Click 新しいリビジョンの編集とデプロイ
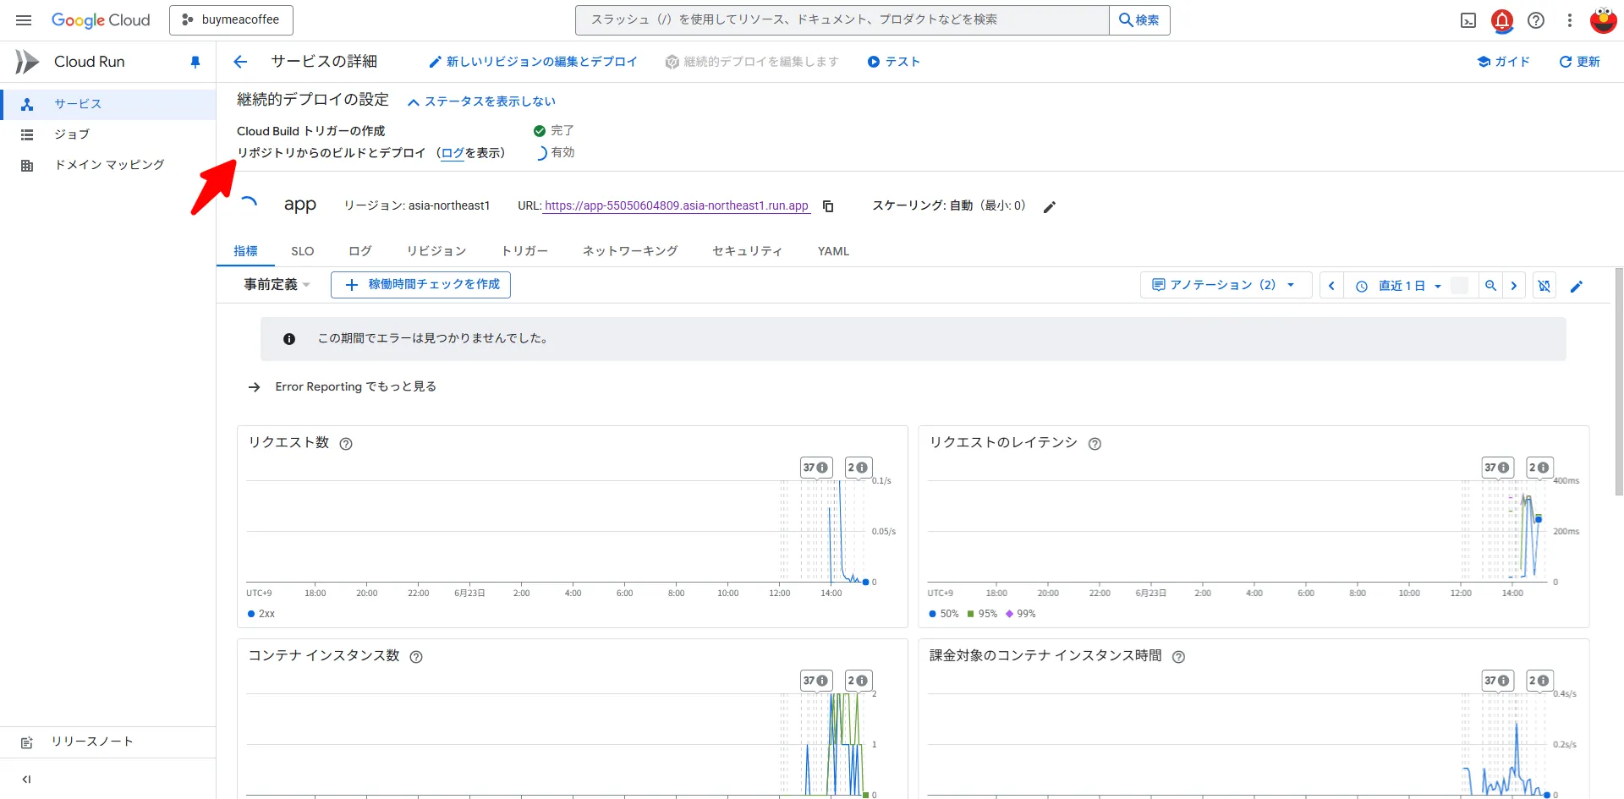The width and height of the screenshot is (1624, 799). [533, 62]
